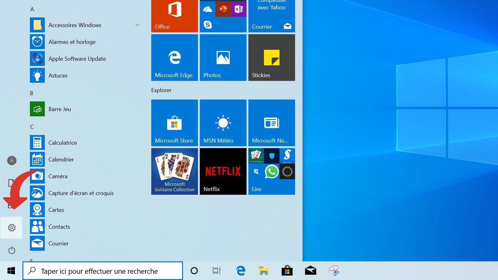Click the Explorer group heading
Image resolution: width=498 pixels, height=280 pixels.
pyautogui.click(x=161, y=90)
